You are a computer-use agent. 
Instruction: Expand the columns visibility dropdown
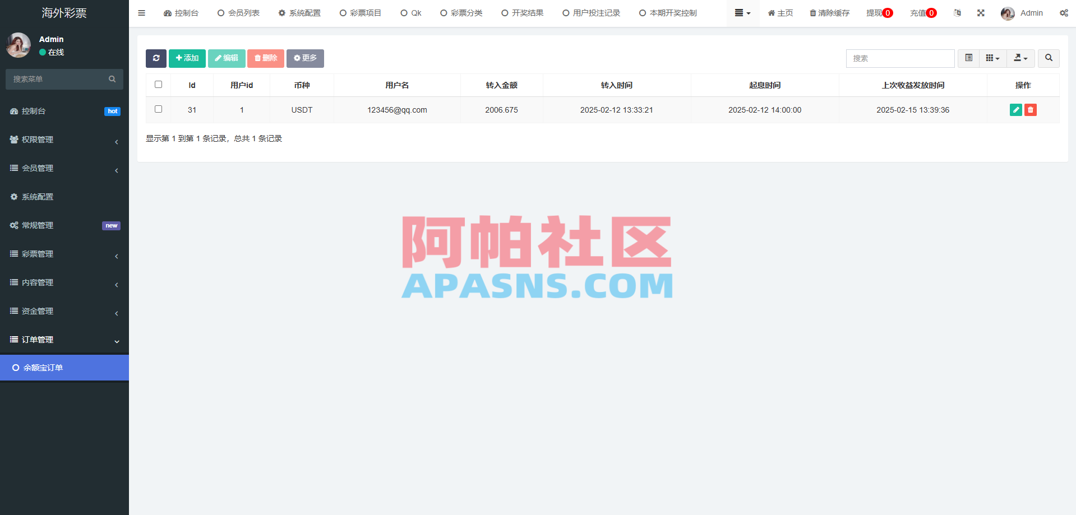[992, 58]
